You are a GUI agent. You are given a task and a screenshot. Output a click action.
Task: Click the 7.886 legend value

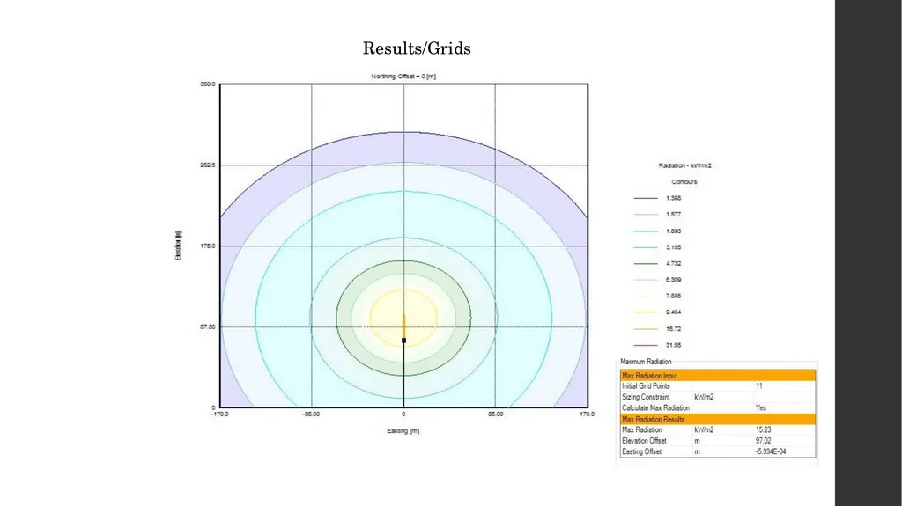point(673,297)
